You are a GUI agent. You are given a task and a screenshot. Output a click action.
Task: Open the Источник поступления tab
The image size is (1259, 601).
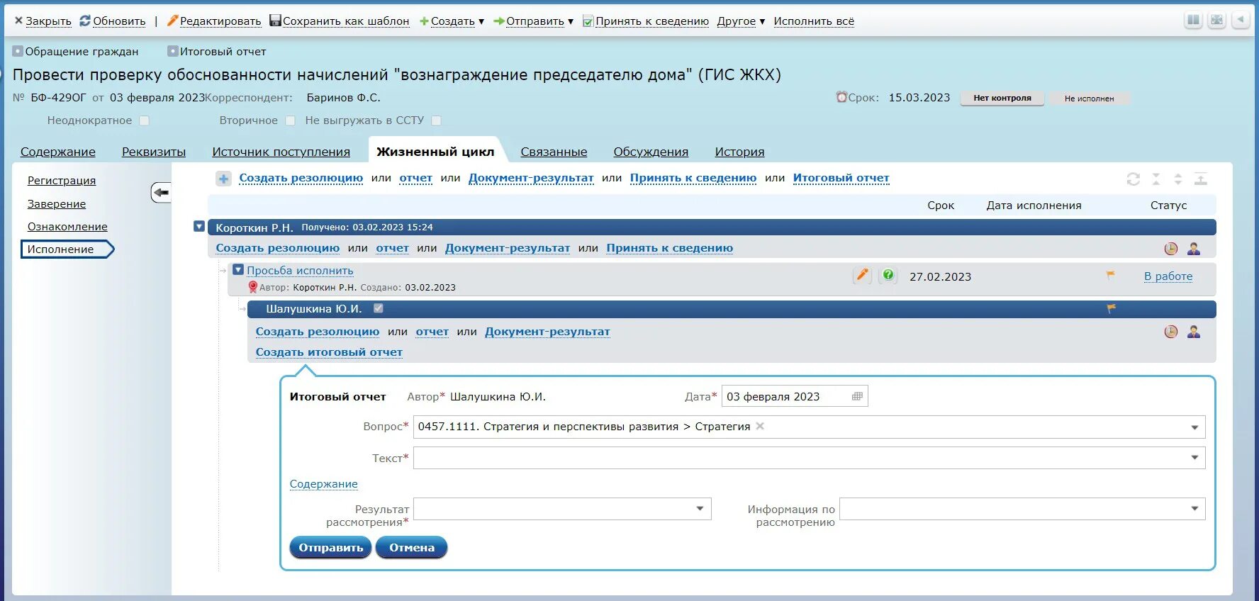click(x=281, y=152)
